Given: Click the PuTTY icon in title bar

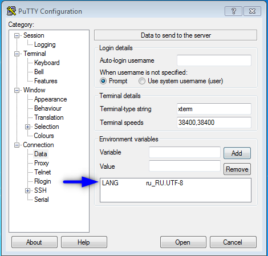Looking at the screenshot, I should click(11, 11).
